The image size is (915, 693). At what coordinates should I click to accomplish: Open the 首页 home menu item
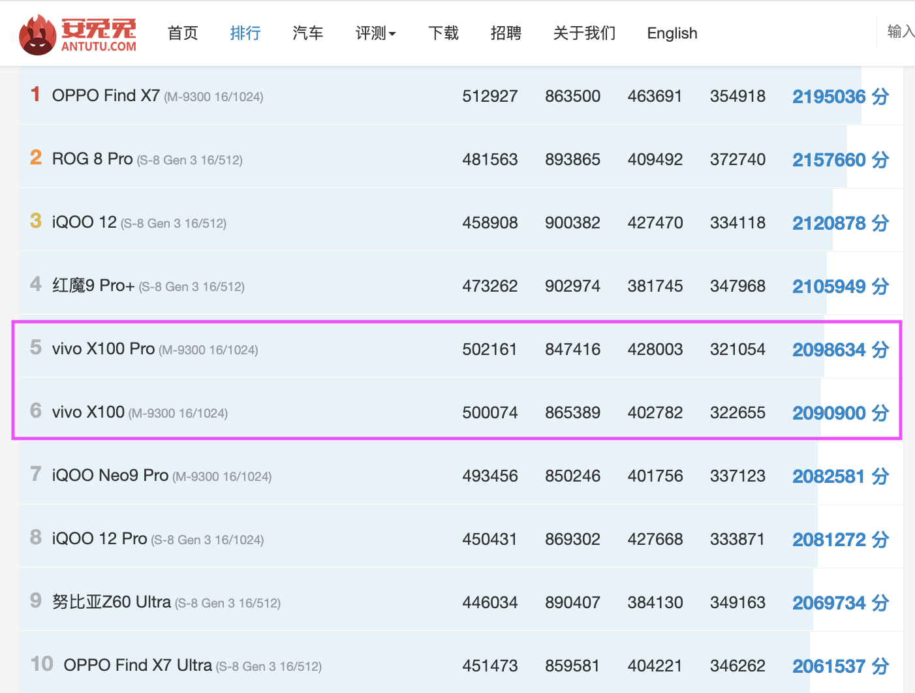(183, 33)
